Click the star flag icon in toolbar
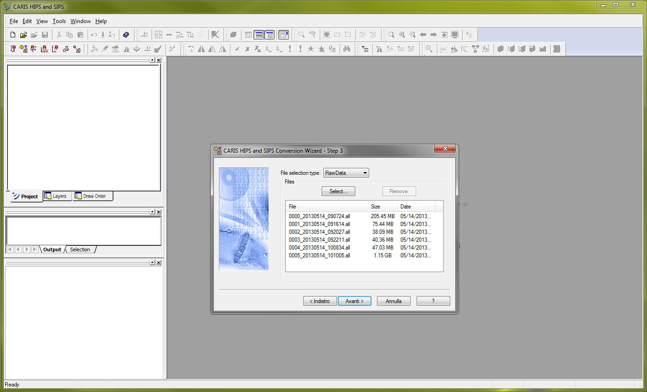 (311, 49)
